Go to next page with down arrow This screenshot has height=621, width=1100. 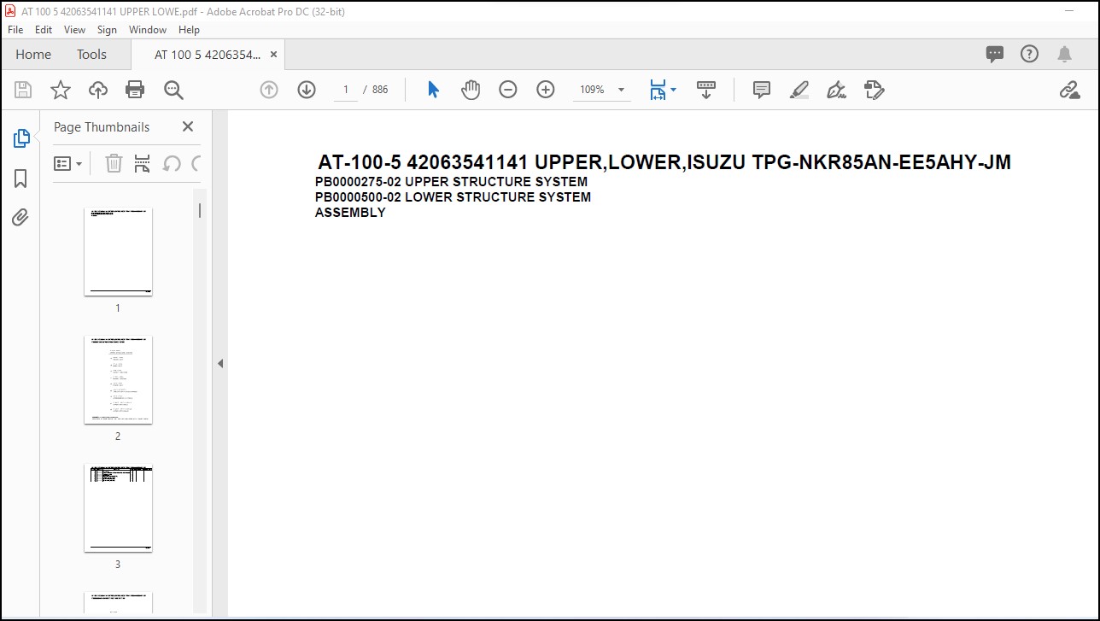[307, 90]
